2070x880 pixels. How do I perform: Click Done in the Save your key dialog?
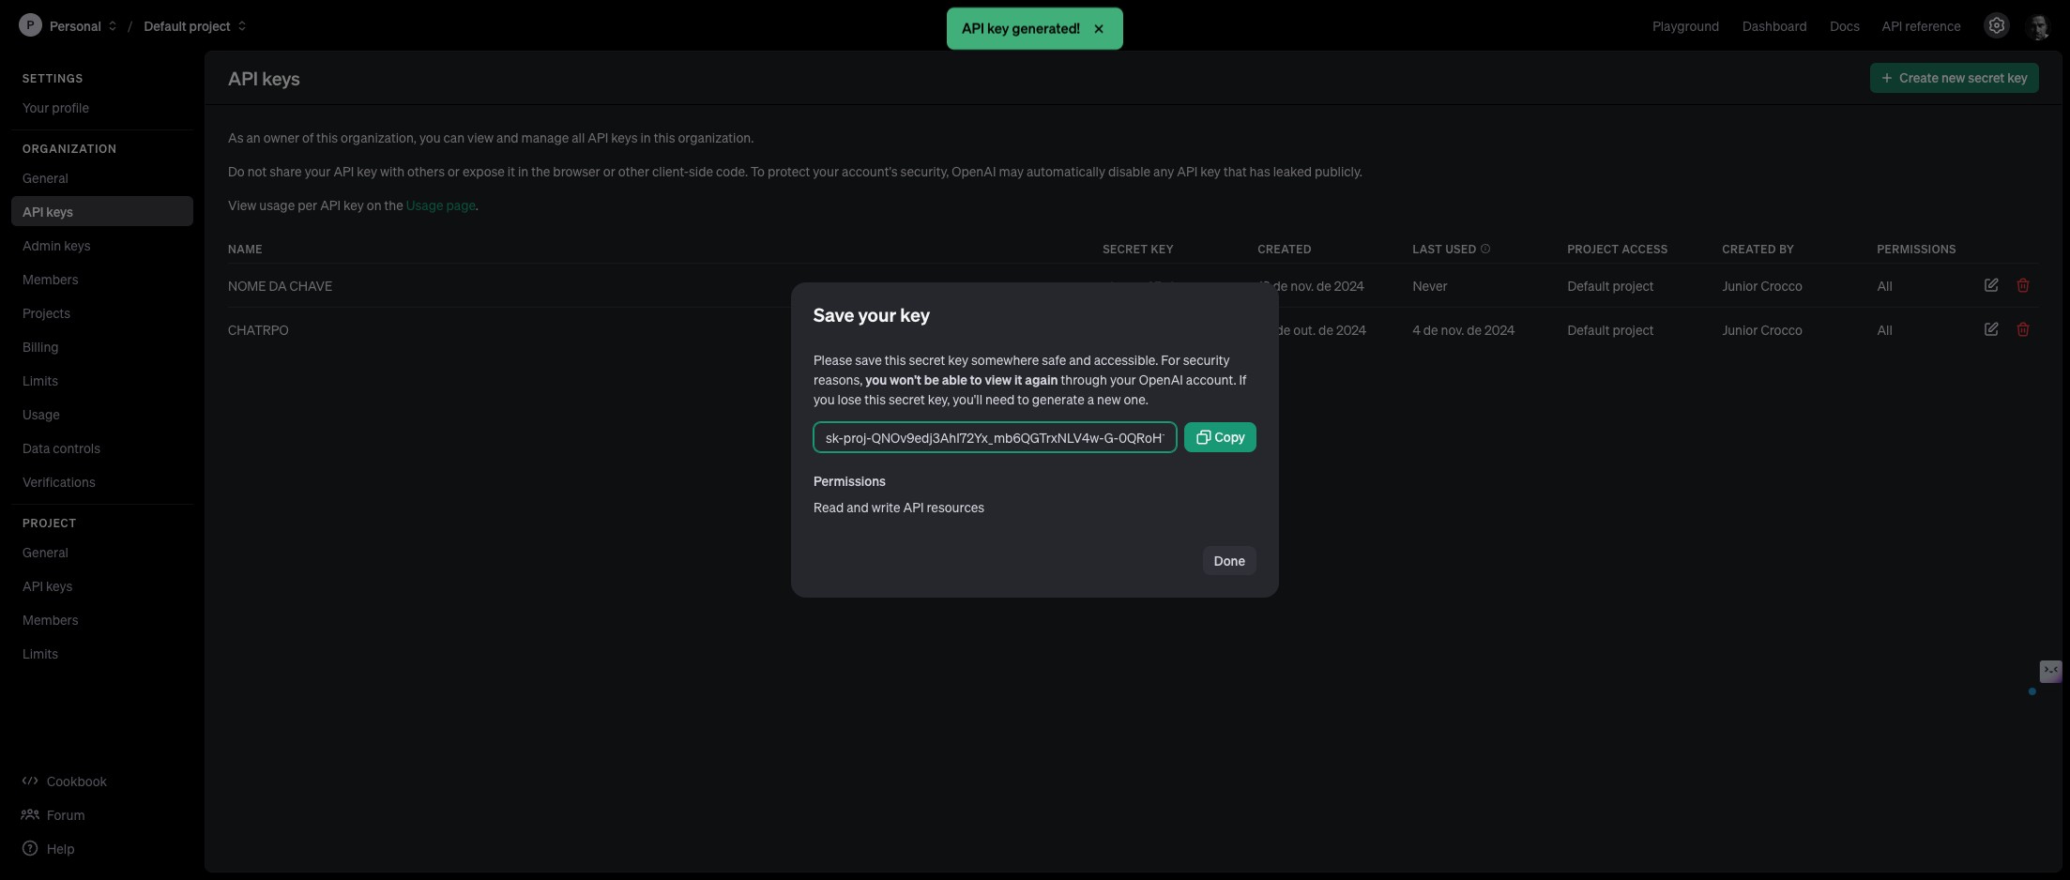pos(1229,561)
